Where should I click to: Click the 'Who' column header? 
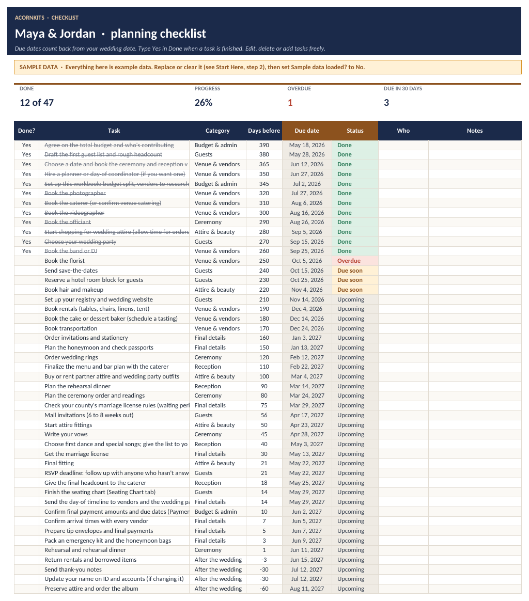click(403, 131)
